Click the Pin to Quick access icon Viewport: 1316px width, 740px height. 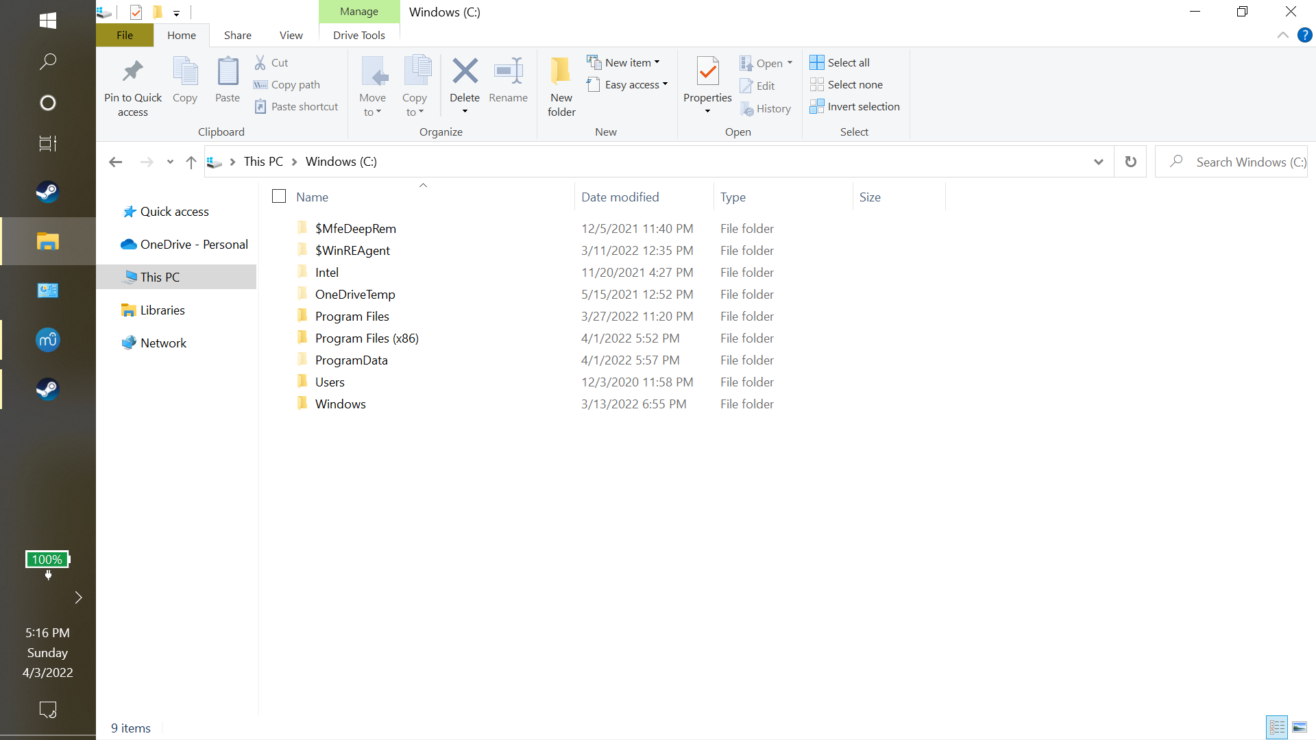point(132,72)
